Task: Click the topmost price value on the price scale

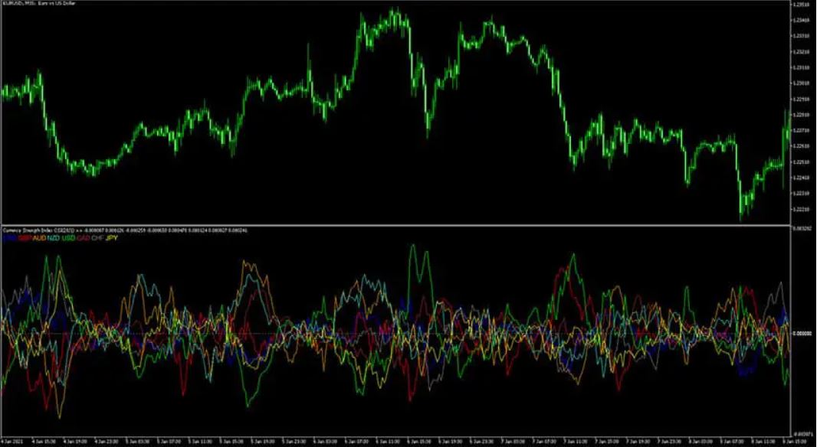Action: [802, 5]
